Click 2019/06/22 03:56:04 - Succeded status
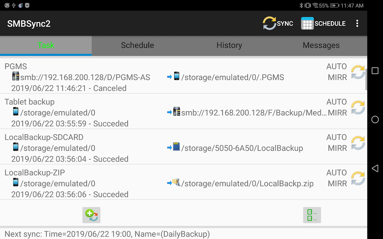383x239 pixels. [70, 159]
